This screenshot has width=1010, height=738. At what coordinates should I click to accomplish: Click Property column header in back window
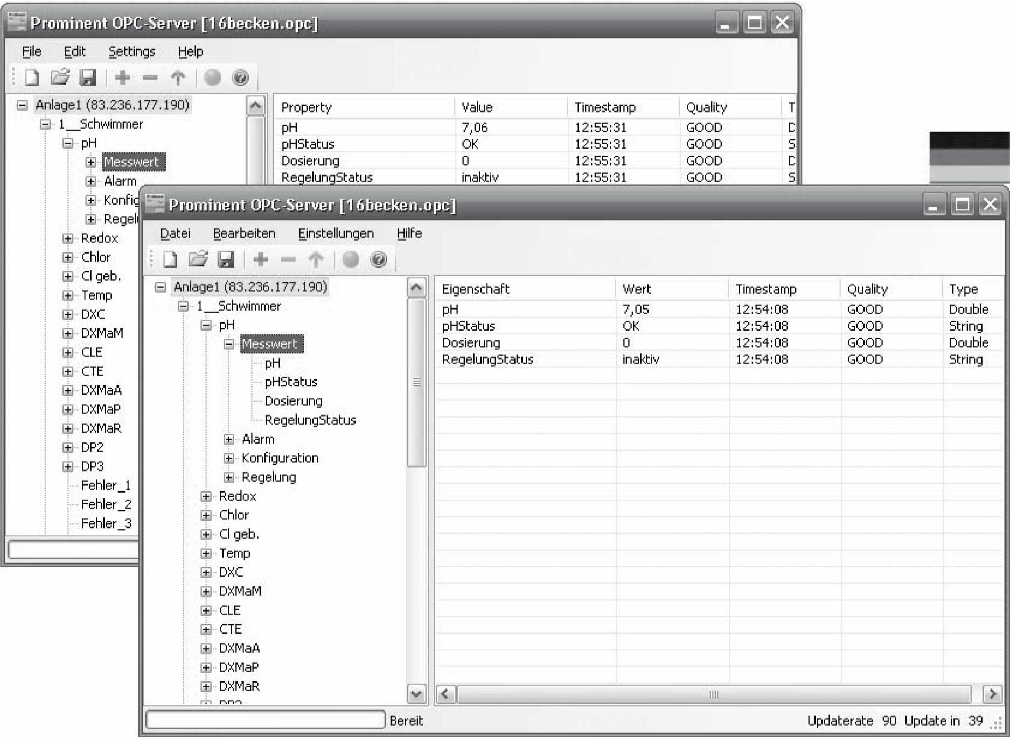[365, 107]
